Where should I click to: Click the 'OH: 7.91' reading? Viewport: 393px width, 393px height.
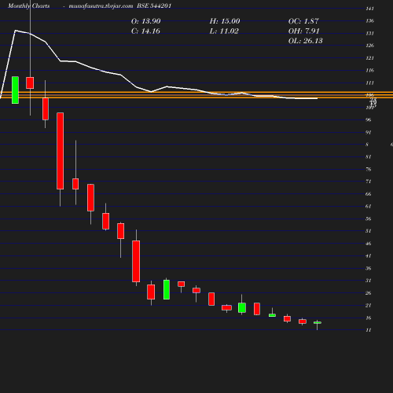tap(303, 31)
